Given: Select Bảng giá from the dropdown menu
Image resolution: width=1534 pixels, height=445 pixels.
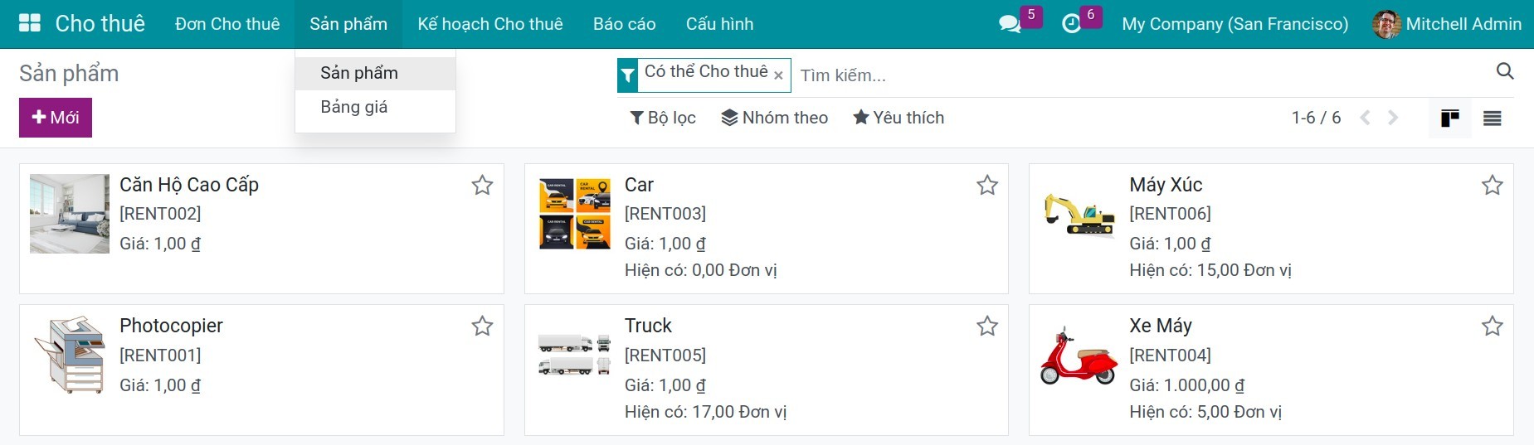Looking at the screenshot, I should click(354, 107).
